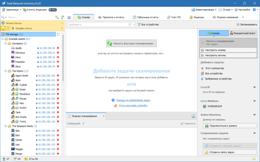Click Подключиться к домену
Image resolution: width=260 pixels, height=162 pixels.
click(x=230, y=126)
